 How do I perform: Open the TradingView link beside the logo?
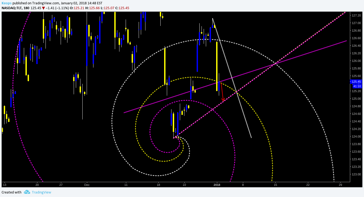pos(41,192)
